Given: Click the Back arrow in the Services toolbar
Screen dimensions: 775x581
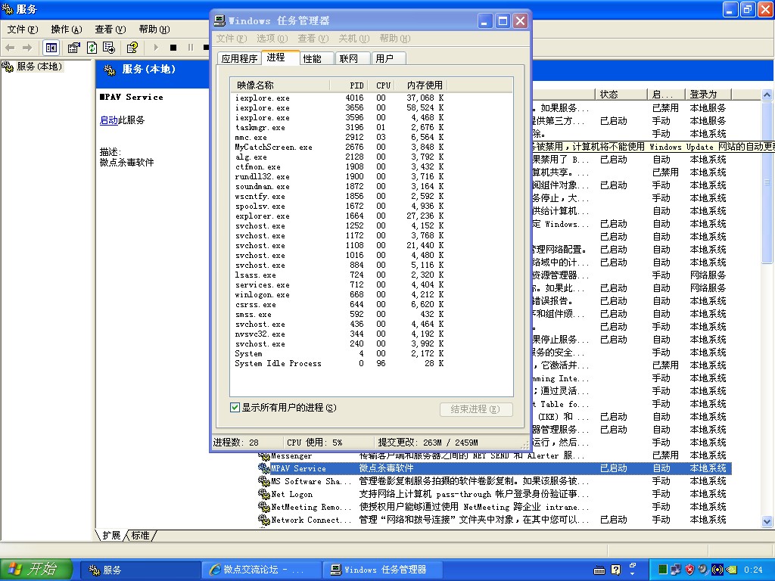Looking at the screenshot, I should click(x=10, y=48).
